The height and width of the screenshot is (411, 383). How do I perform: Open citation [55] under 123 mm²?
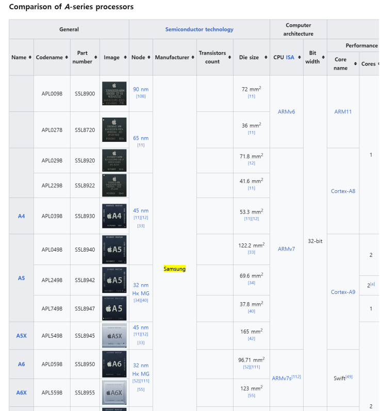point(252,396)
